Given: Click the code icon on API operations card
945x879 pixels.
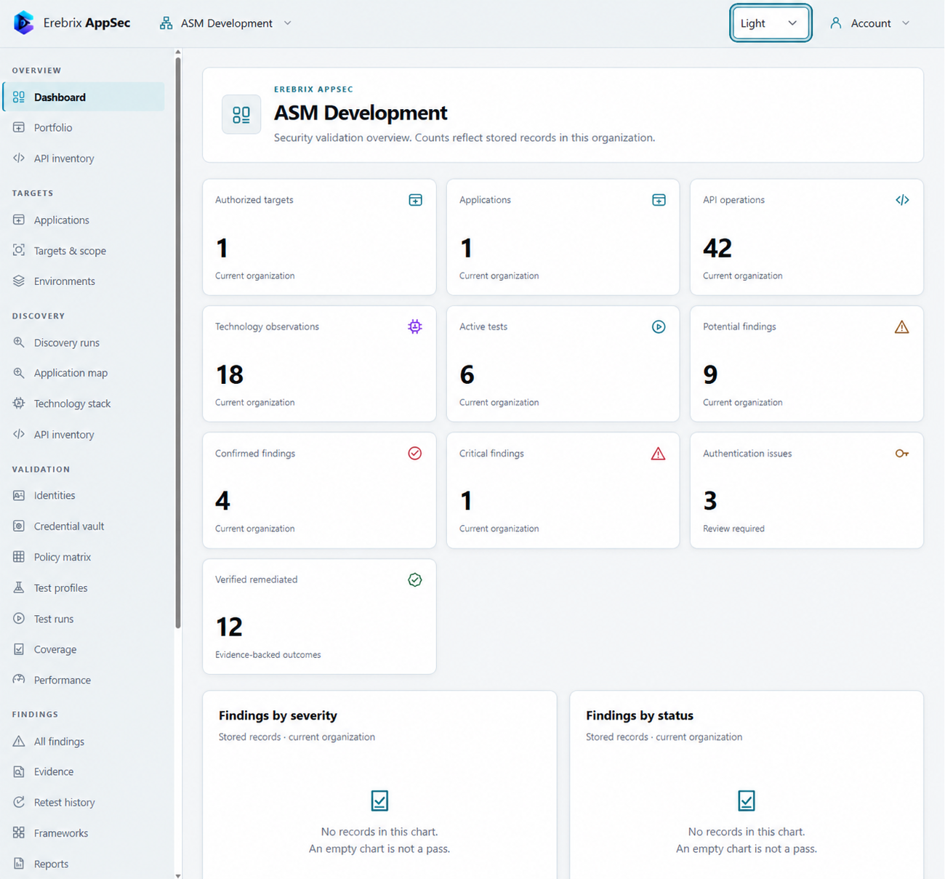Looking at the screenshot, I should (902, 200).
